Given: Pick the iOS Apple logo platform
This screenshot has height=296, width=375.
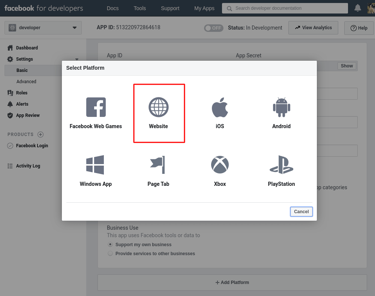Looking at the screenshot, I should 220,107.
